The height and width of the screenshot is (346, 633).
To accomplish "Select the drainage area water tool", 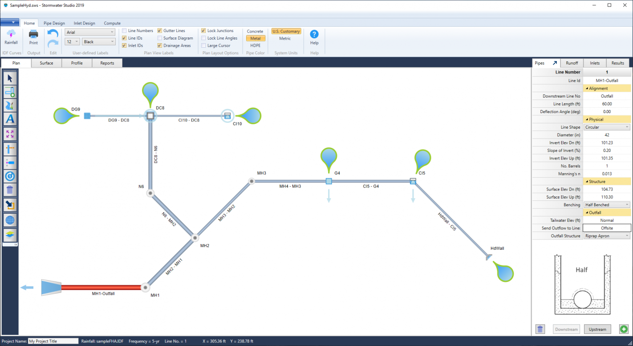I will click(10, 106).
